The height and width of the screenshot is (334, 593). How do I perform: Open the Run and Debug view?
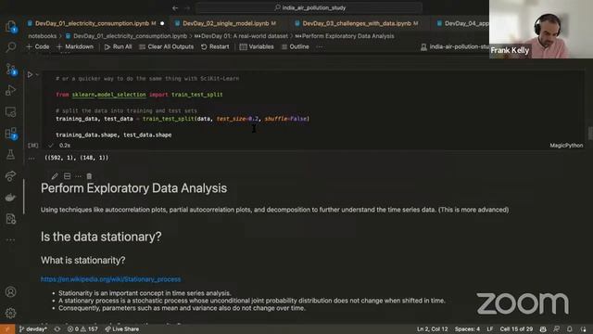tap(10, 91)
